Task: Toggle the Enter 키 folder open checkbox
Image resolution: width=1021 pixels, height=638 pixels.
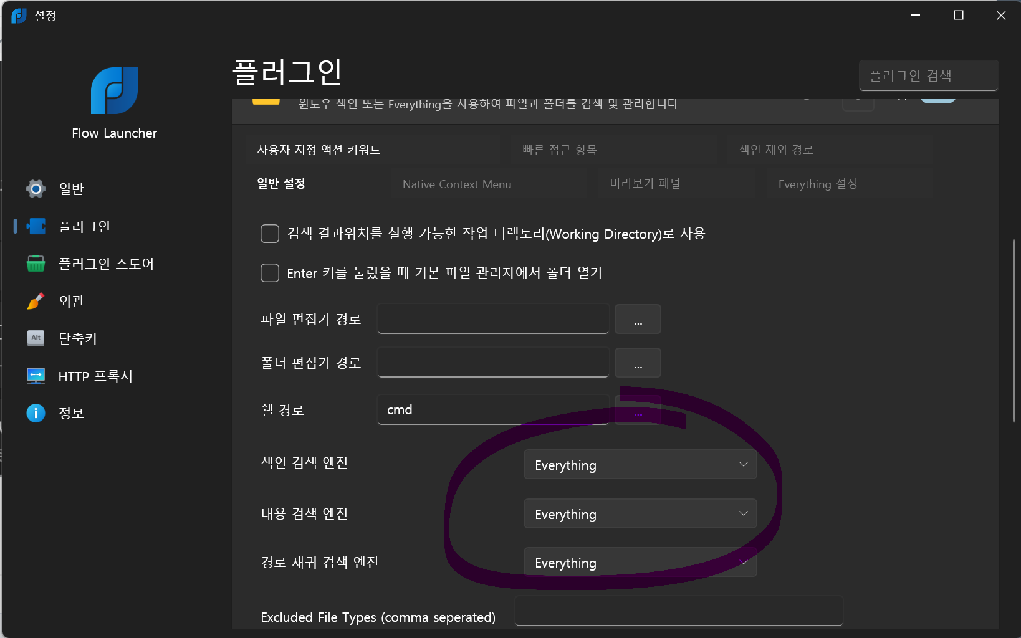Action: pyautogui.click(x=269, y=273)
